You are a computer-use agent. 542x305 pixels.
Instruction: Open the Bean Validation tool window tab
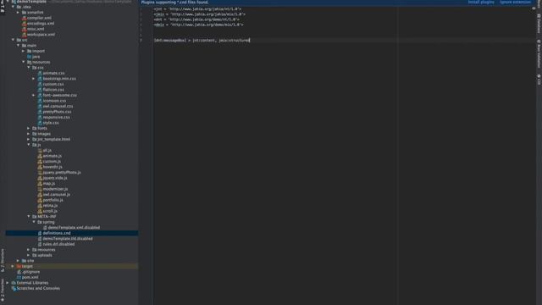pos(539,53)
